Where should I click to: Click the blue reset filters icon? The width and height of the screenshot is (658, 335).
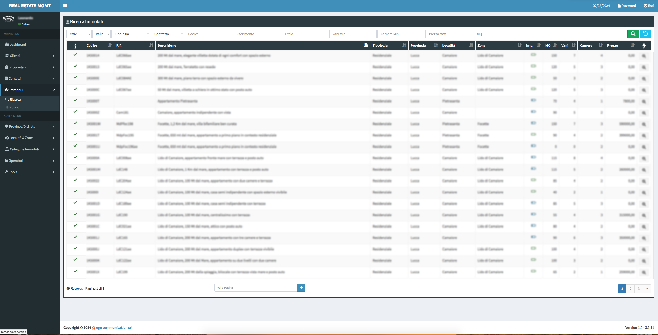click(645, 34)
